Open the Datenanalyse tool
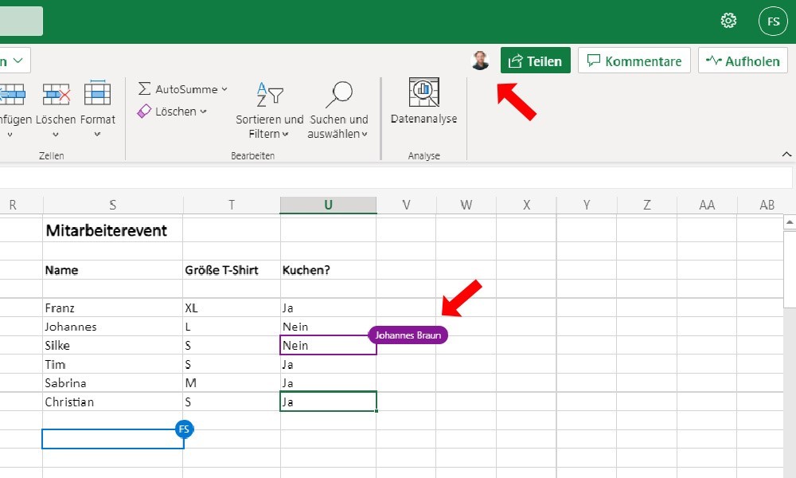796x478 pixels. pos(424,101)
